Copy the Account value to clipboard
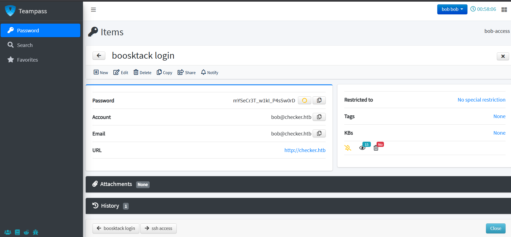This screenshot has height=237, width=511. point(319,117)
